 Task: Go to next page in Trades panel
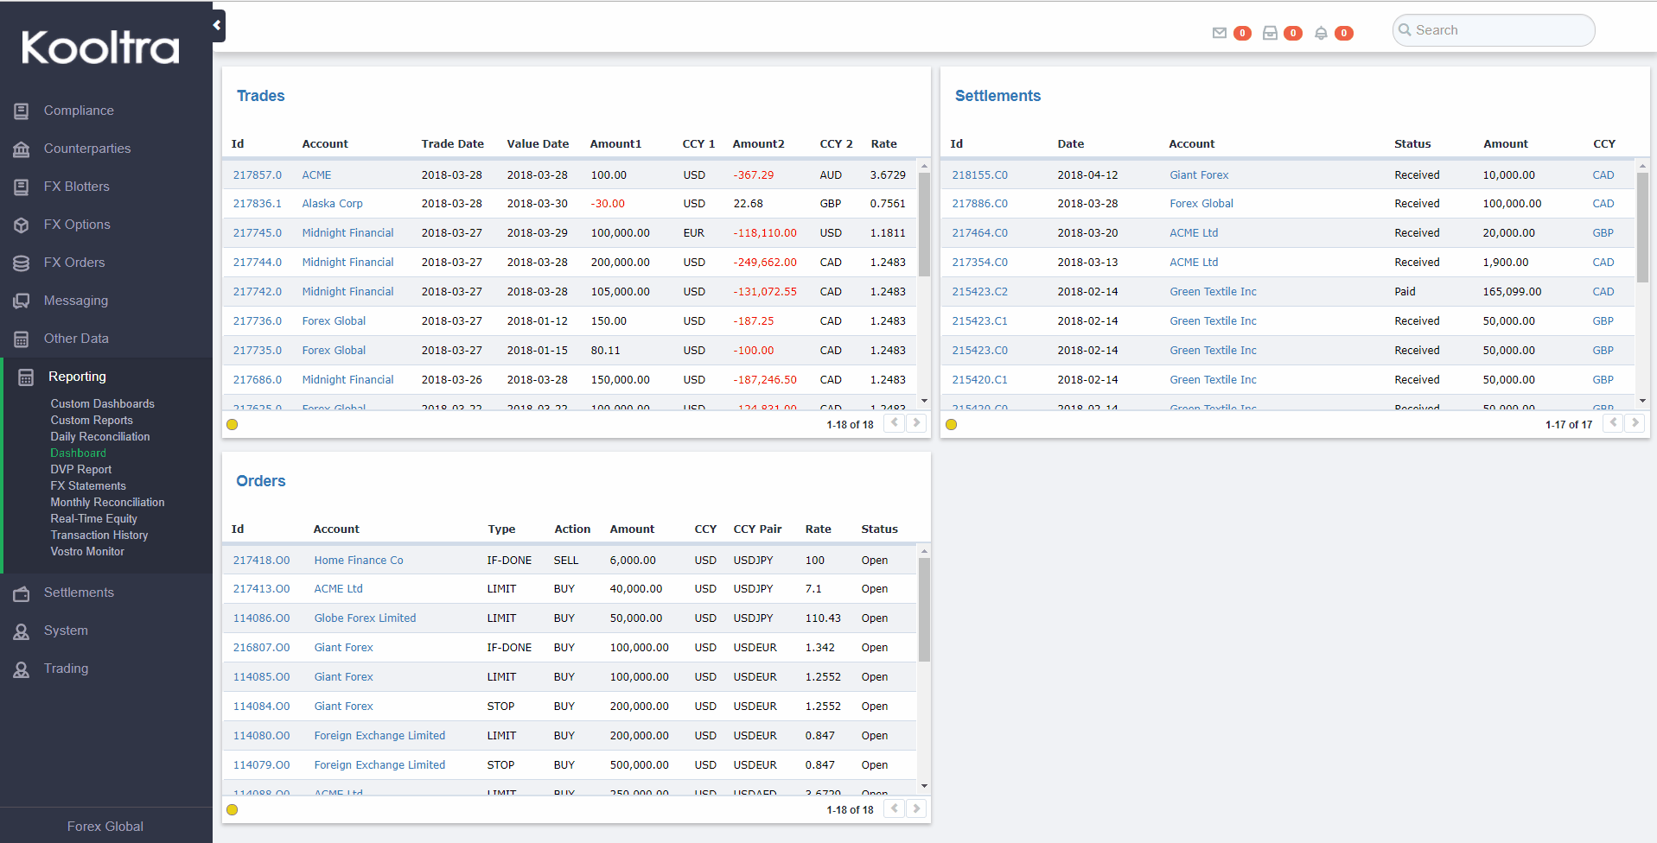[x=916, y=423]
